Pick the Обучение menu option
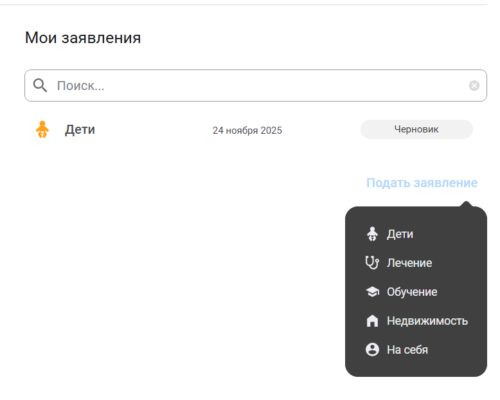The height and width of the screenshot is (400, 500). [x=412, y=292]
